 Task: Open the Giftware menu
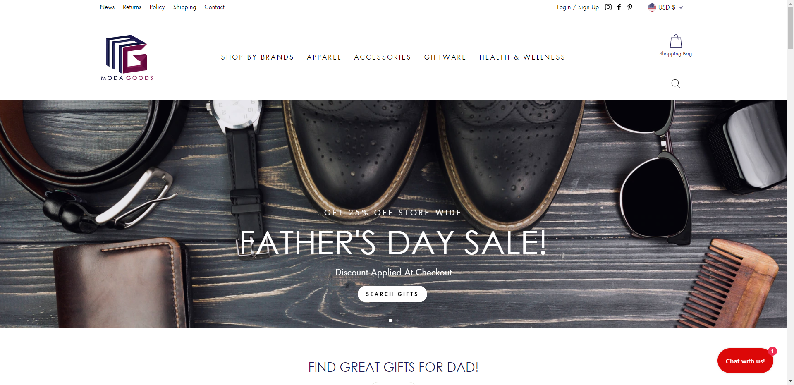(445, 57)
